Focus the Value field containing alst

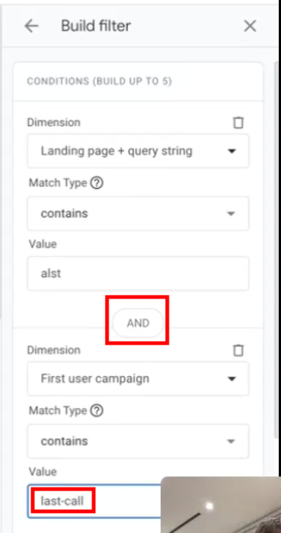click(x=138, y=273)
